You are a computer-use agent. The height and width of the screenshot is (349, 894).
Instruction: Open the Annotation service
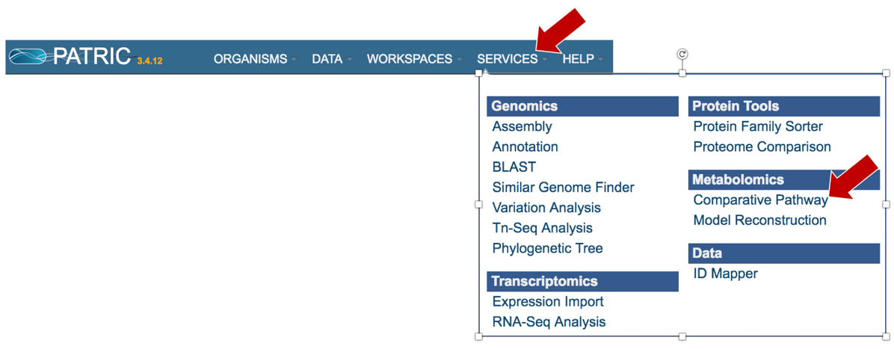(x=525, y=146)
